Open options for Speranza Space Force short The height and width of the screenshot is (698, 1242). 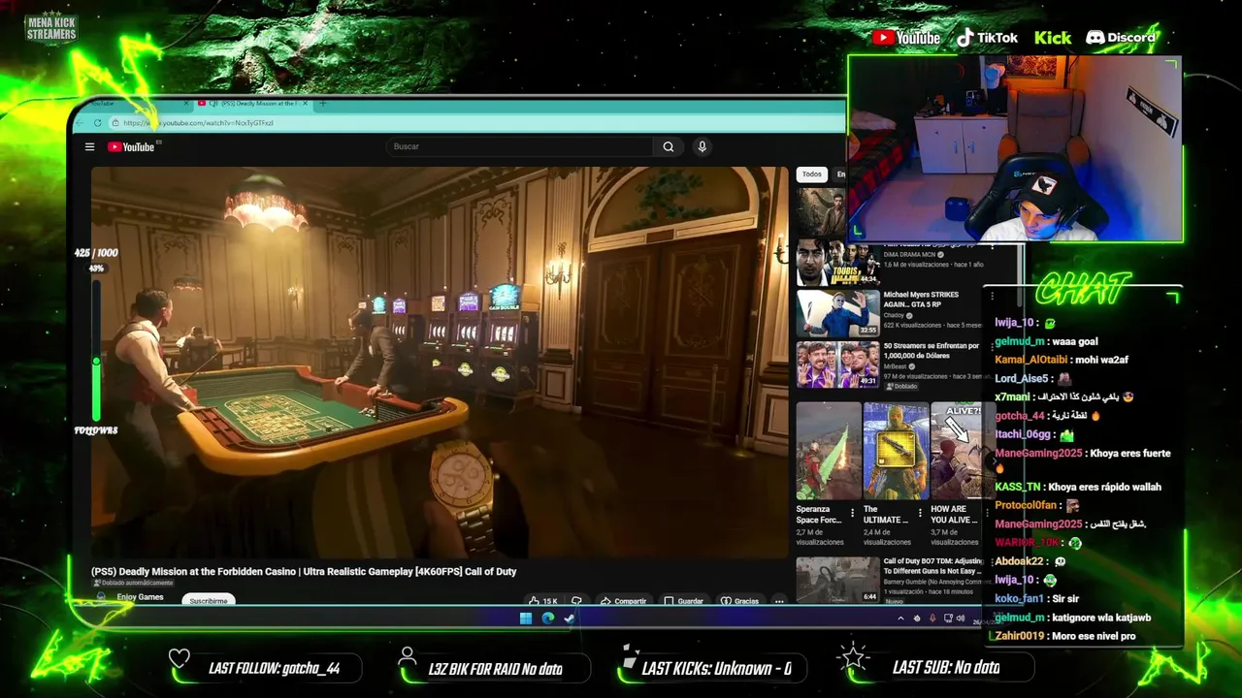tap(852, 513)
